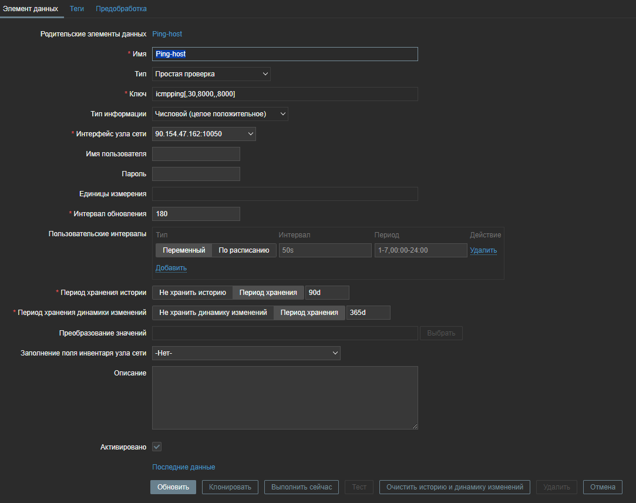This screenshot has height=503, width=636.
Task: Expand the Тип dropdown (Простая проверка)
Action: click(211, 74)
